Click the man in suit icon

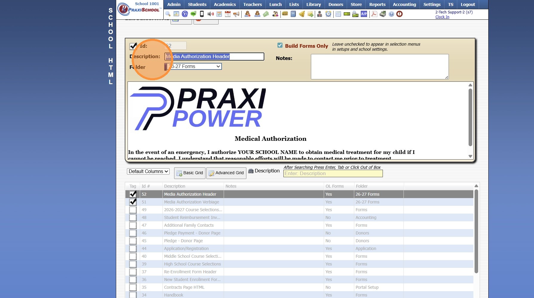[320, 14]
